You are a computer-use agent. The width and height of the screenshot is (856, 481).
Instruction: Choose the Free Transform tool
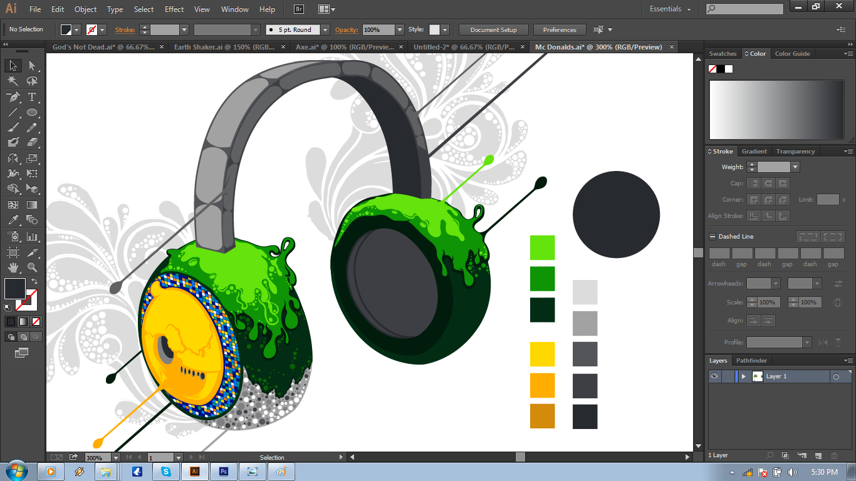(x=32, y=173)
